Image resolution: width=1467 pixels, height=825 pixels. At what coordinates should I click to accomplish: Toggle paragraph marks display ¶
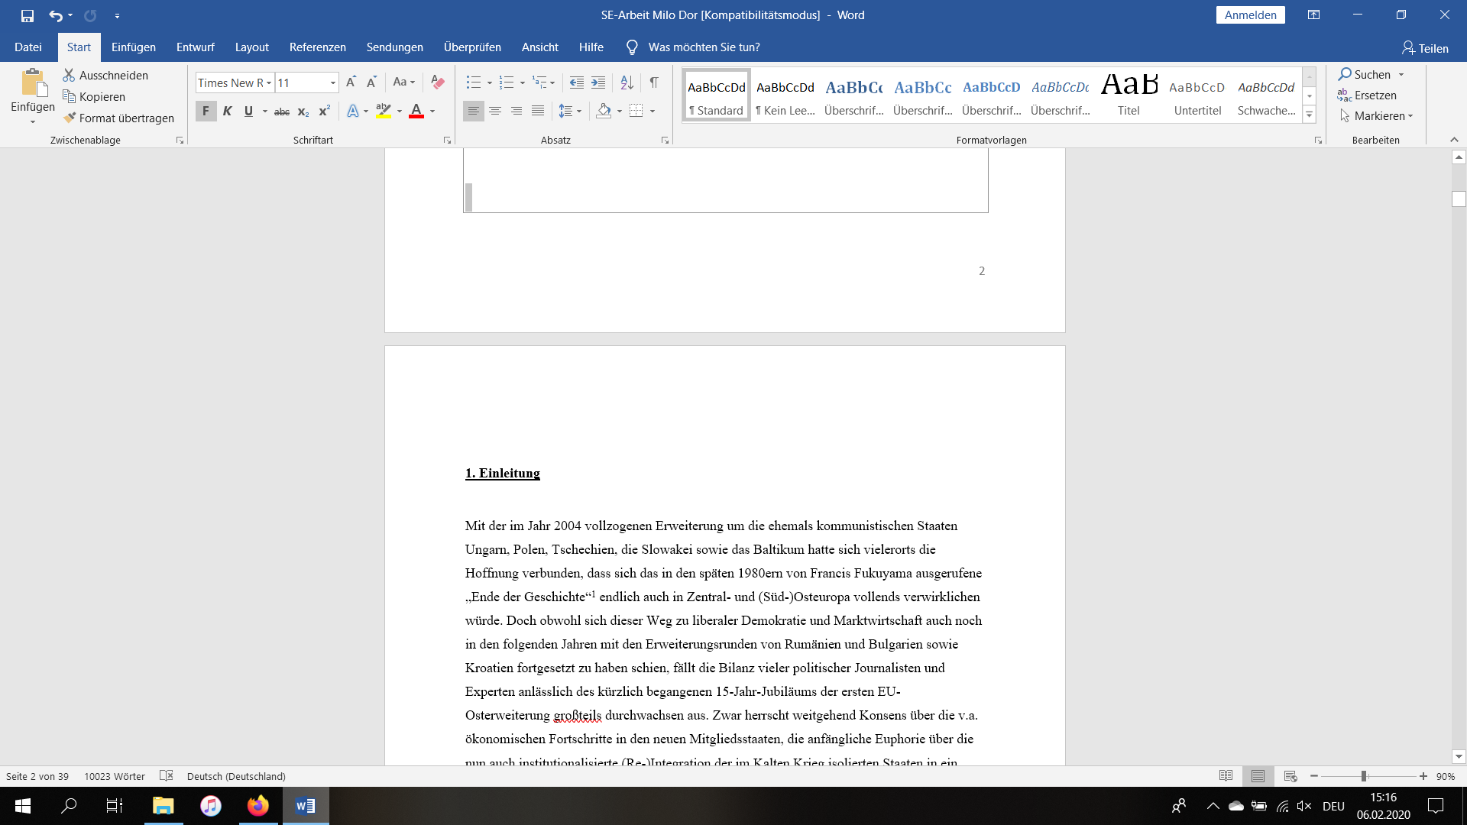point(654,82)
